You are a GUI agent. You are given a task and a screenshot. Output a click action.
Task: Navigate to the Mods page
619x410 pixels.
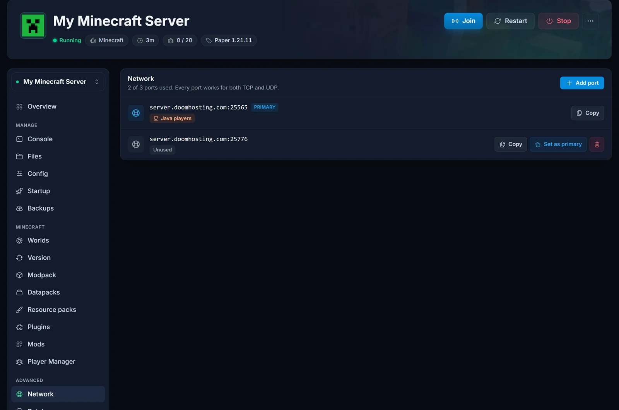click(58, 344)
